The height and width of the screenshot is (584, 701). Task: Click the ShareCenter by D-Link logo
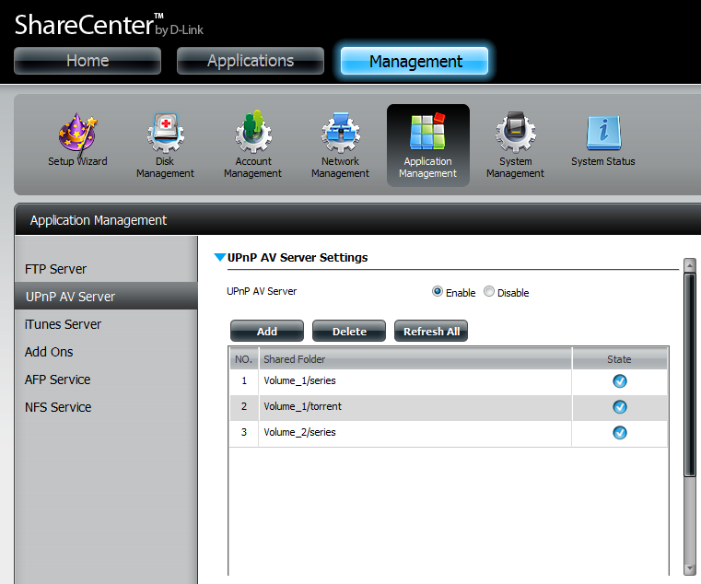pos(109,25)
